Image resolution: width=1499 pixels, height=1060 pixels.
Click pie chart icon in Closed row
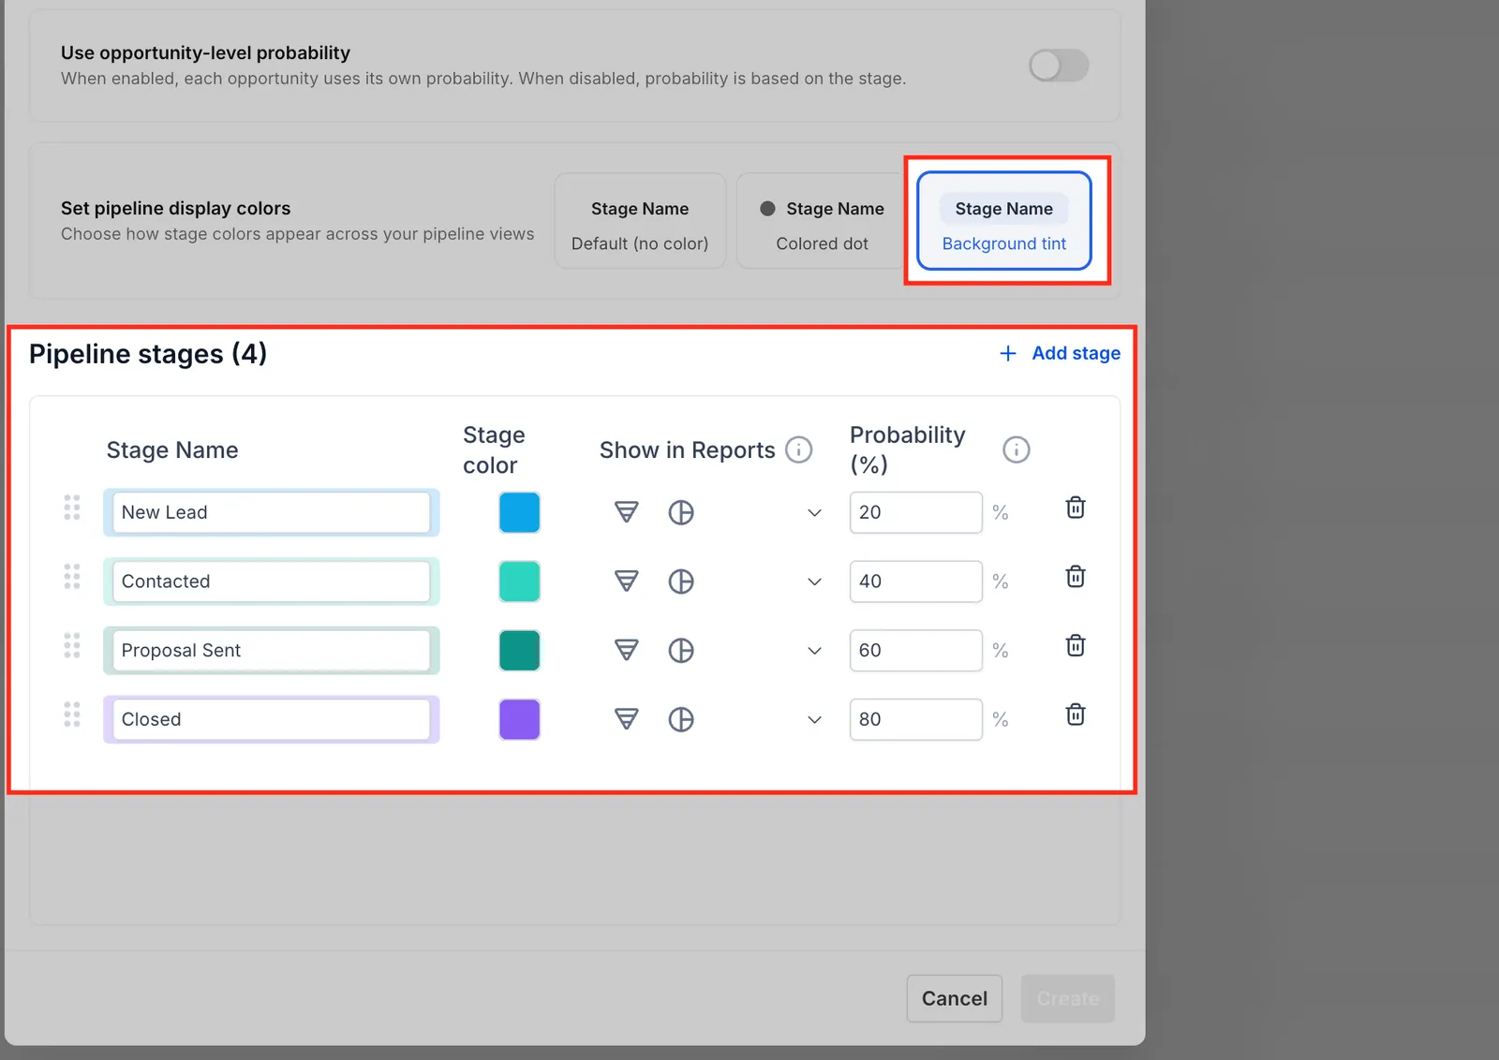(x=681, y=719)
